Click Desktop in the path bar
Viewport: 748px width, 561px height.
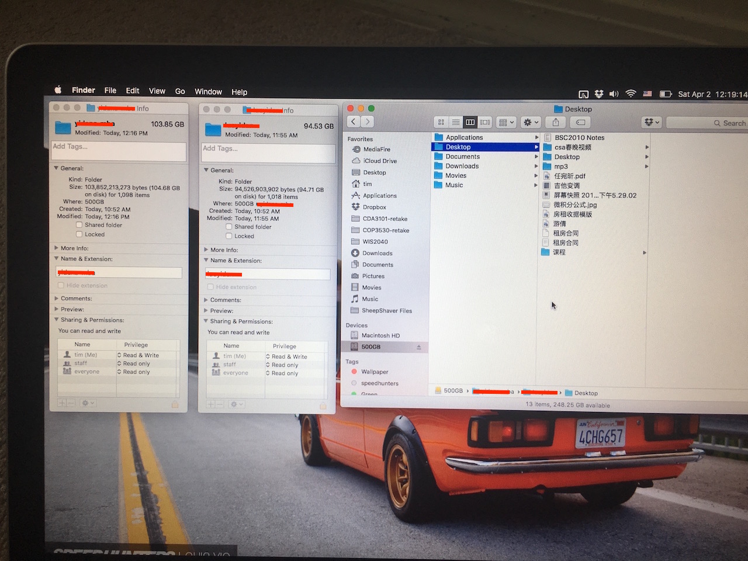click(581, 393)
